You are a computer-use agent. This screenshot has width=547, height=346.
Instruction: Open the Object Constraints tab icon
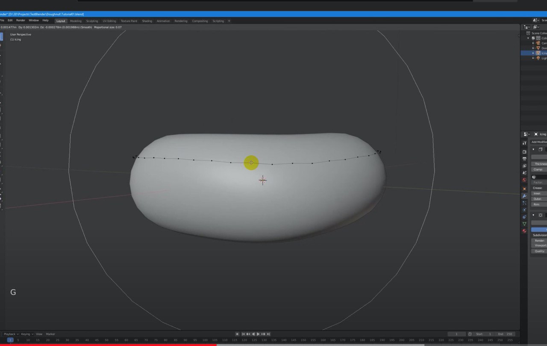tap(524, 217)
